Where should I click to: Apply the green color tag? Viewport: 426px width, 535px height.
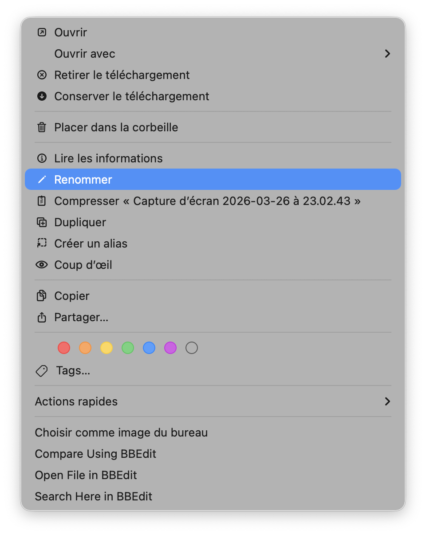(x=128, y=348)
